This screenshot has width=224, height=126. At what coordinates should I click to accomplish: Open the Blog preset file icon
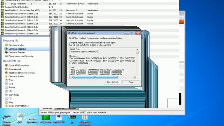click(6, 102)
